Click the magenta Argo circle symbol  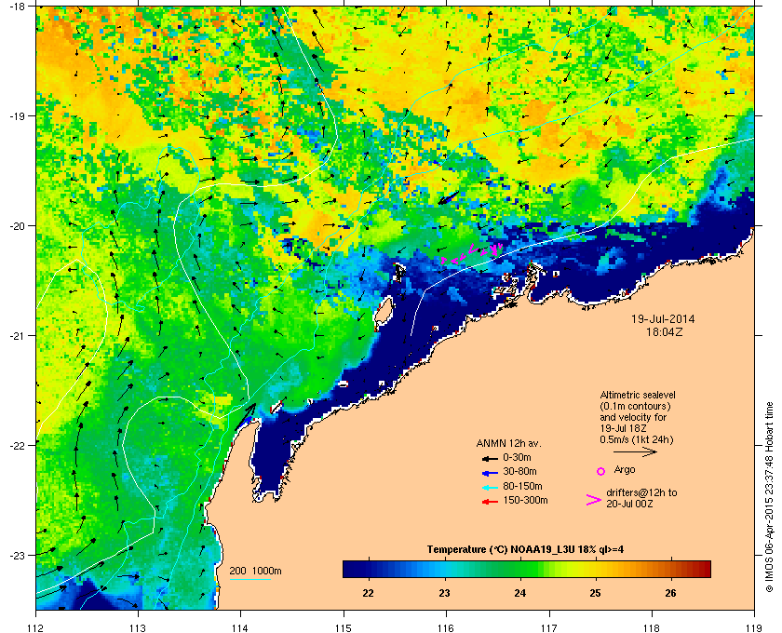[601, 471]
